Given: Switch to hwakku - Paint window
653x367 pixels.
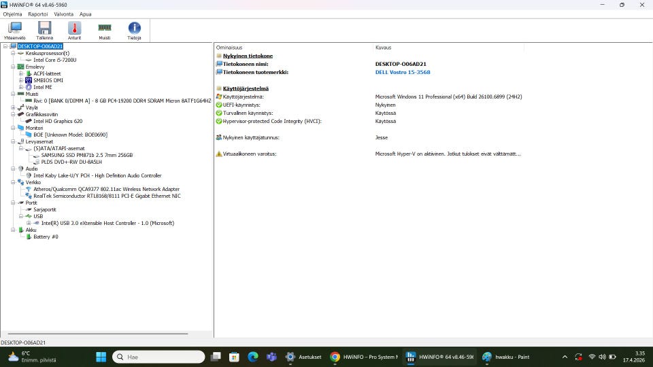Looking at the screenshot, I should (x=506, y=357).
